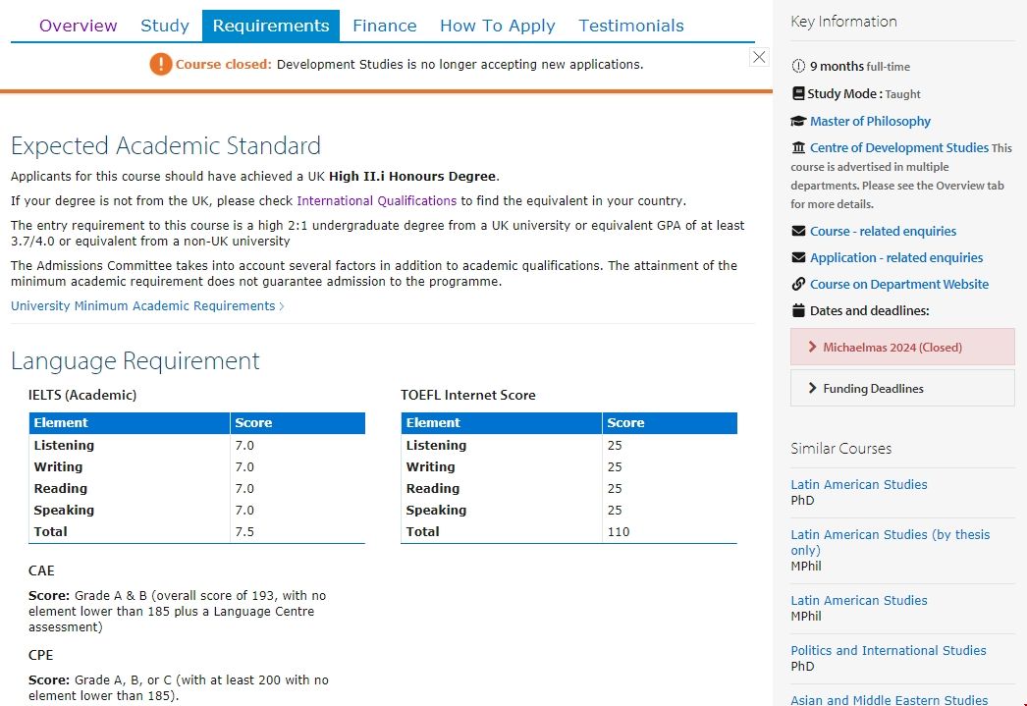1027x706 pixels.
Task: Click the envelope icon for Application-related enquiries
Action: tap(798, 258)
